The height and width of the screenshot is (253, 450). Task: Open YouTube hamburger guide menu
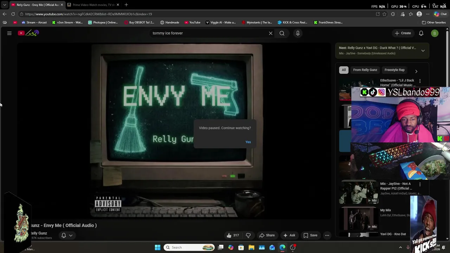(x=9, y=33)
